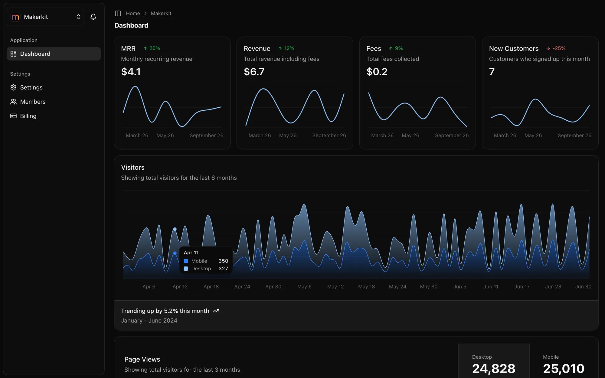
Task: Click 'Jun 30' on visitors chart axis
Action: (583, 287)
